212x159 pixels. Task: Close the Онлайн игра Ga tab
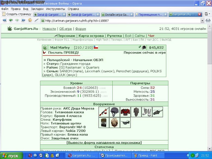coord(132,14)
